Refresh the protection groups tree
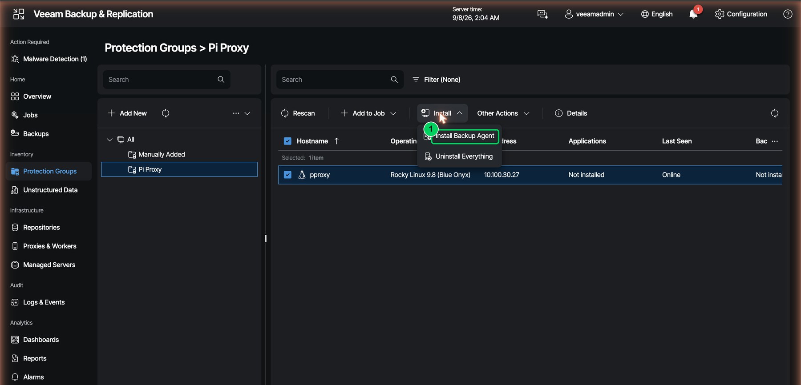Viewport: 801px width, 385px height. (x=166, y=113)
